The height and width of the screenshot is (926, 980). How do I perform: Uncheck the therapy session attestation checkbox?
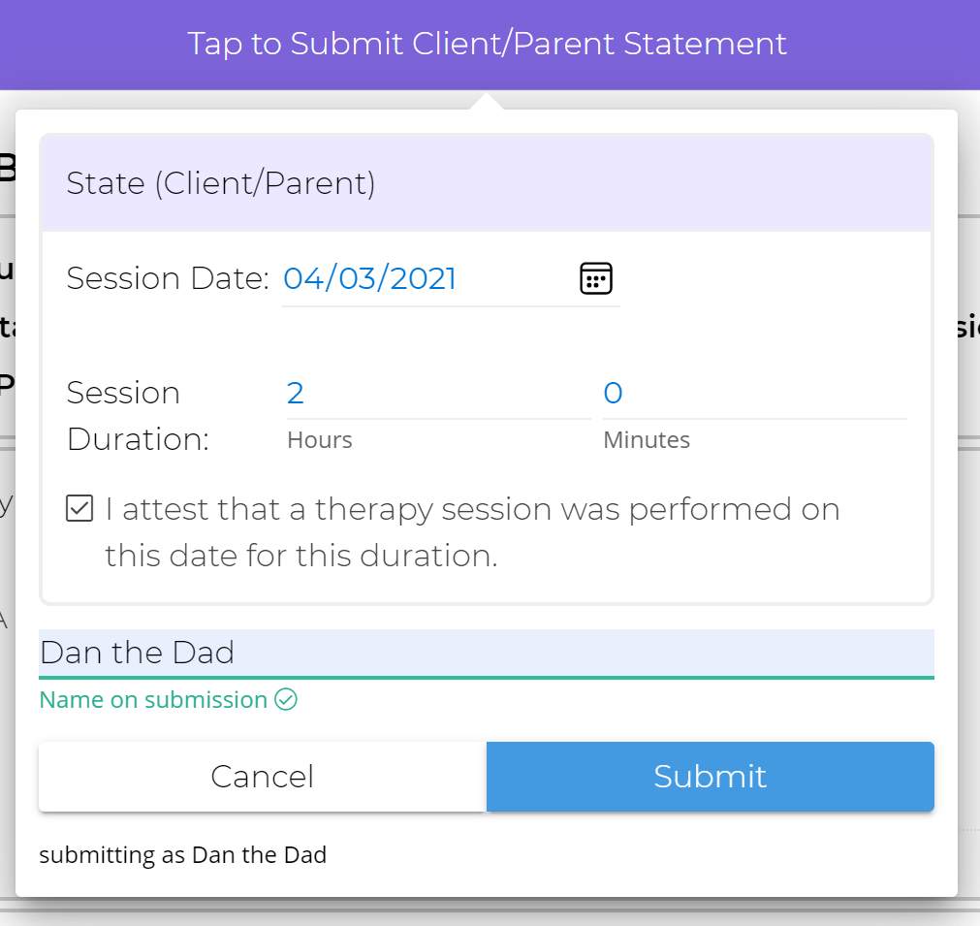(79, 508)
